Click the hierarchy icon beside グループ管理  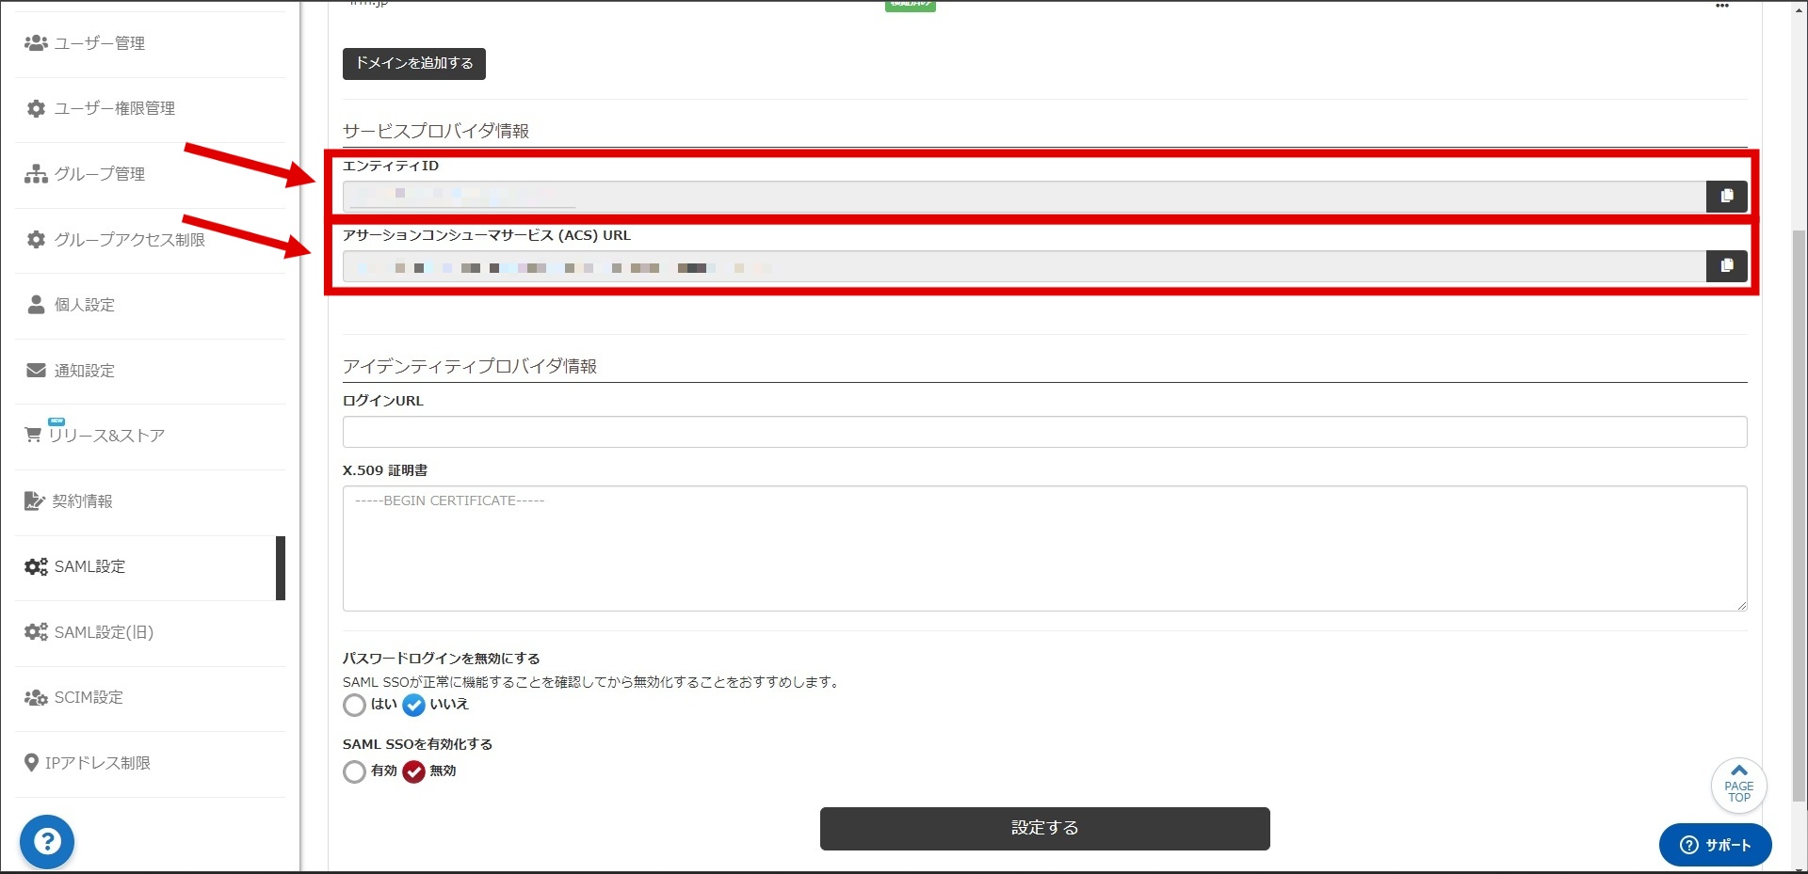[36, 174]
